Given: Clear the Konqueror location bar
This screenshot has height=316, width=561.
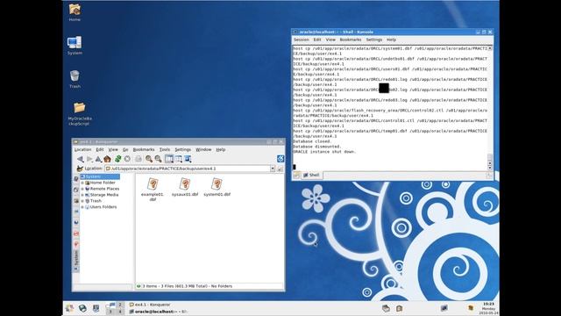Looking at the screenshot, I should [80, 169].
